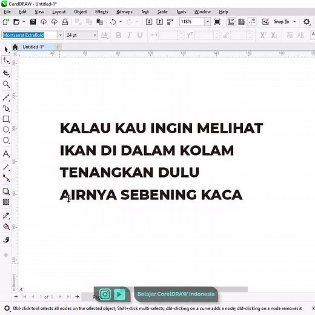Select the Drop Shadow tool
The image size is (315, 315).
coord(6,191)
